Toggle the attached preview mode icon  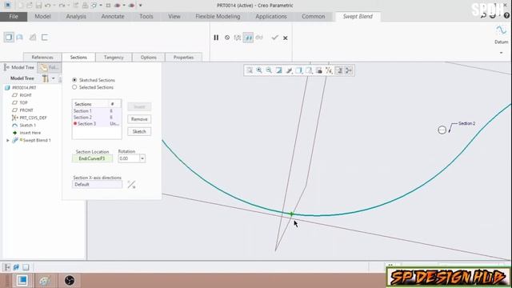(x=238, y=38)
